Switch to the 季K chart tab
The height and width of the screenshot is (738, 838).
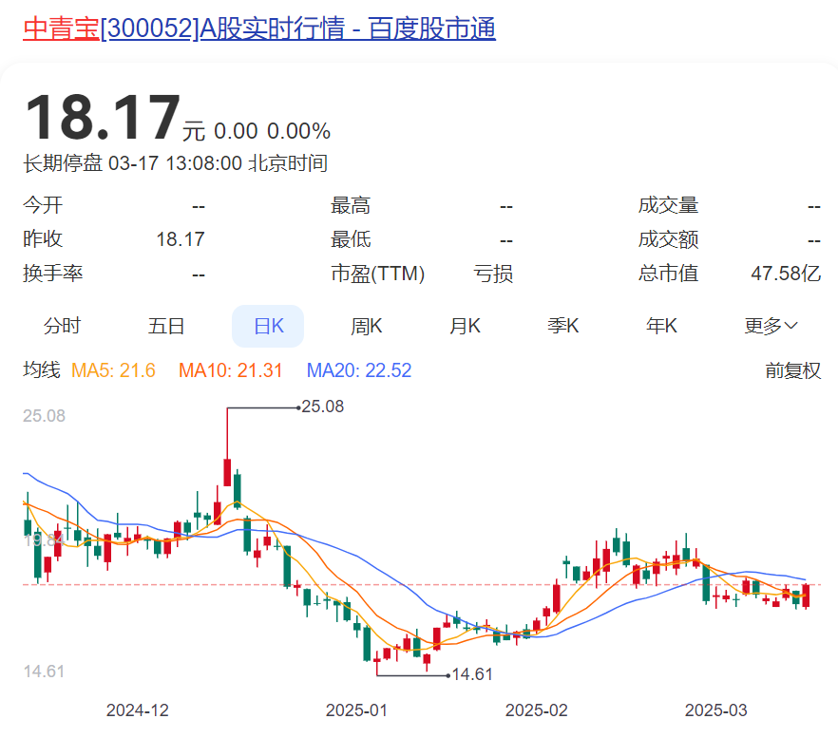(563, 326)
